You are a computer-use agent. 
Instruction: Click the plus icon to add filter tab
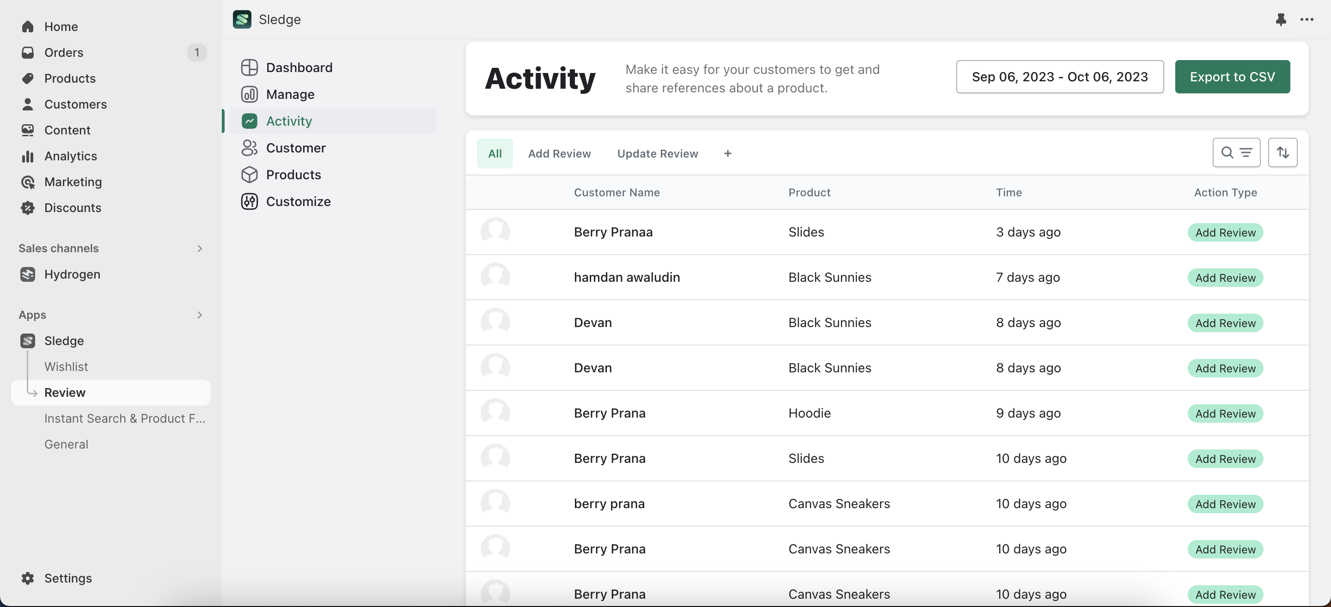(x=727, y=153)
